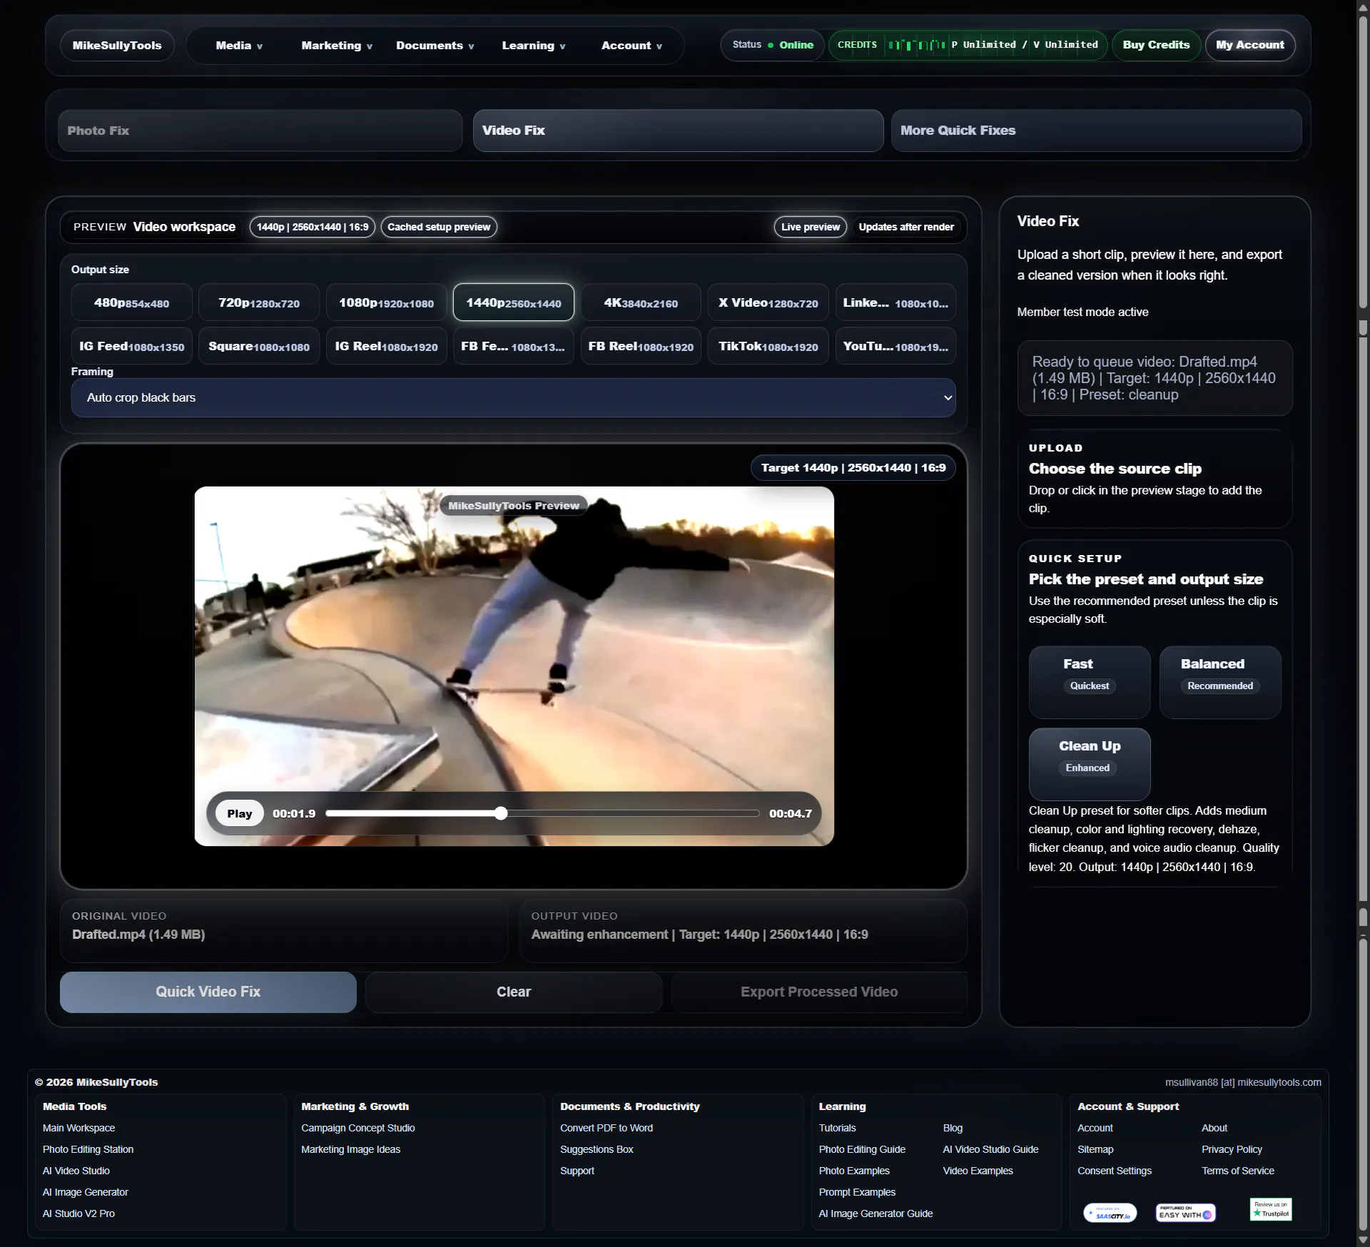Select the LinkedIn output size option
1370x1247 pixels.
[x=895, y=302]
